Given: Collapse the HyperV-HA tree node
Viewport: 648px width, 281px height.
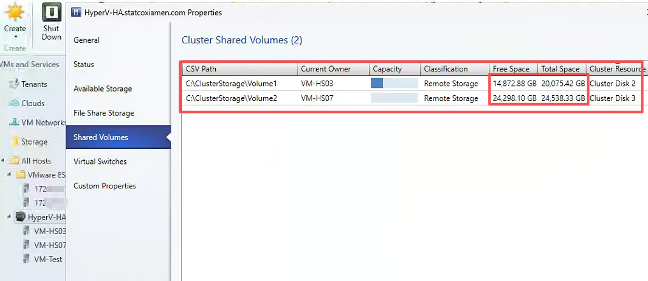Looking at the screenshot, I should point(10,217).
